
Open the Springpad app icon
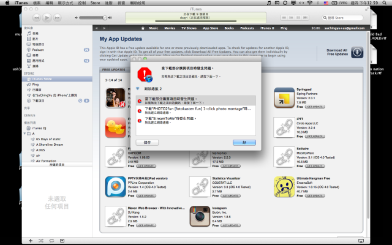point(284,98)
